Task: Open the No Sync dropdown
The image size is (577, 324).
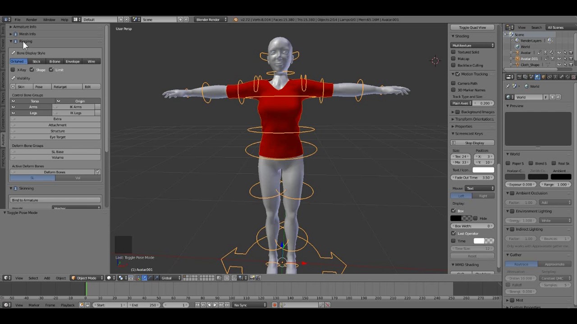Action: click(x=250, y=305)
